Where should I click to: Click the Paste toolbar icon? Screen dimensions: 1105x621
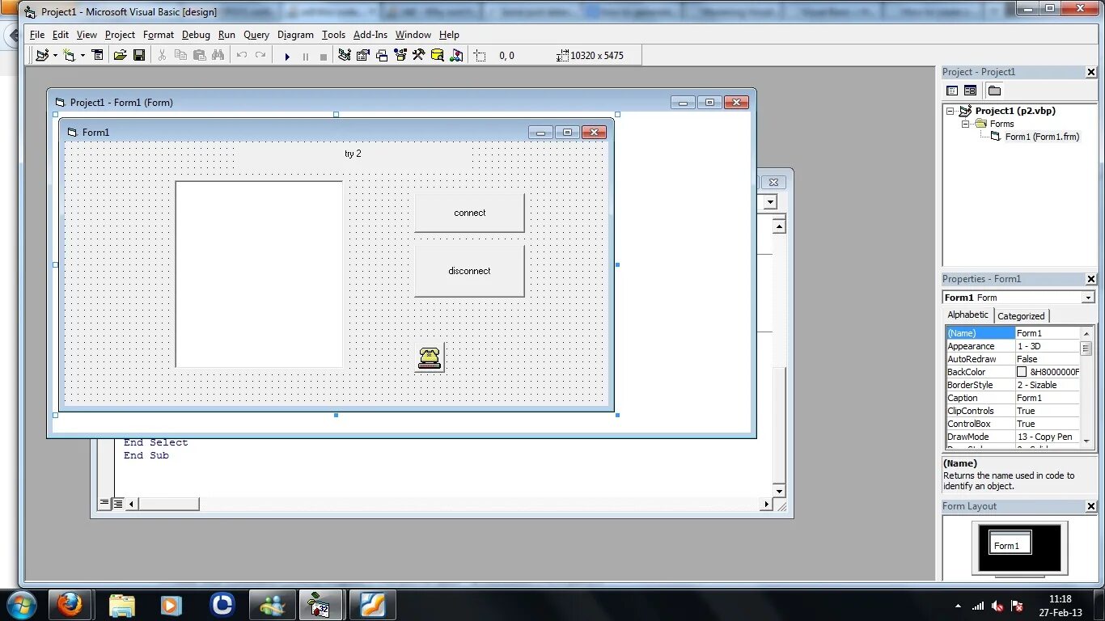tap(199, 55)
